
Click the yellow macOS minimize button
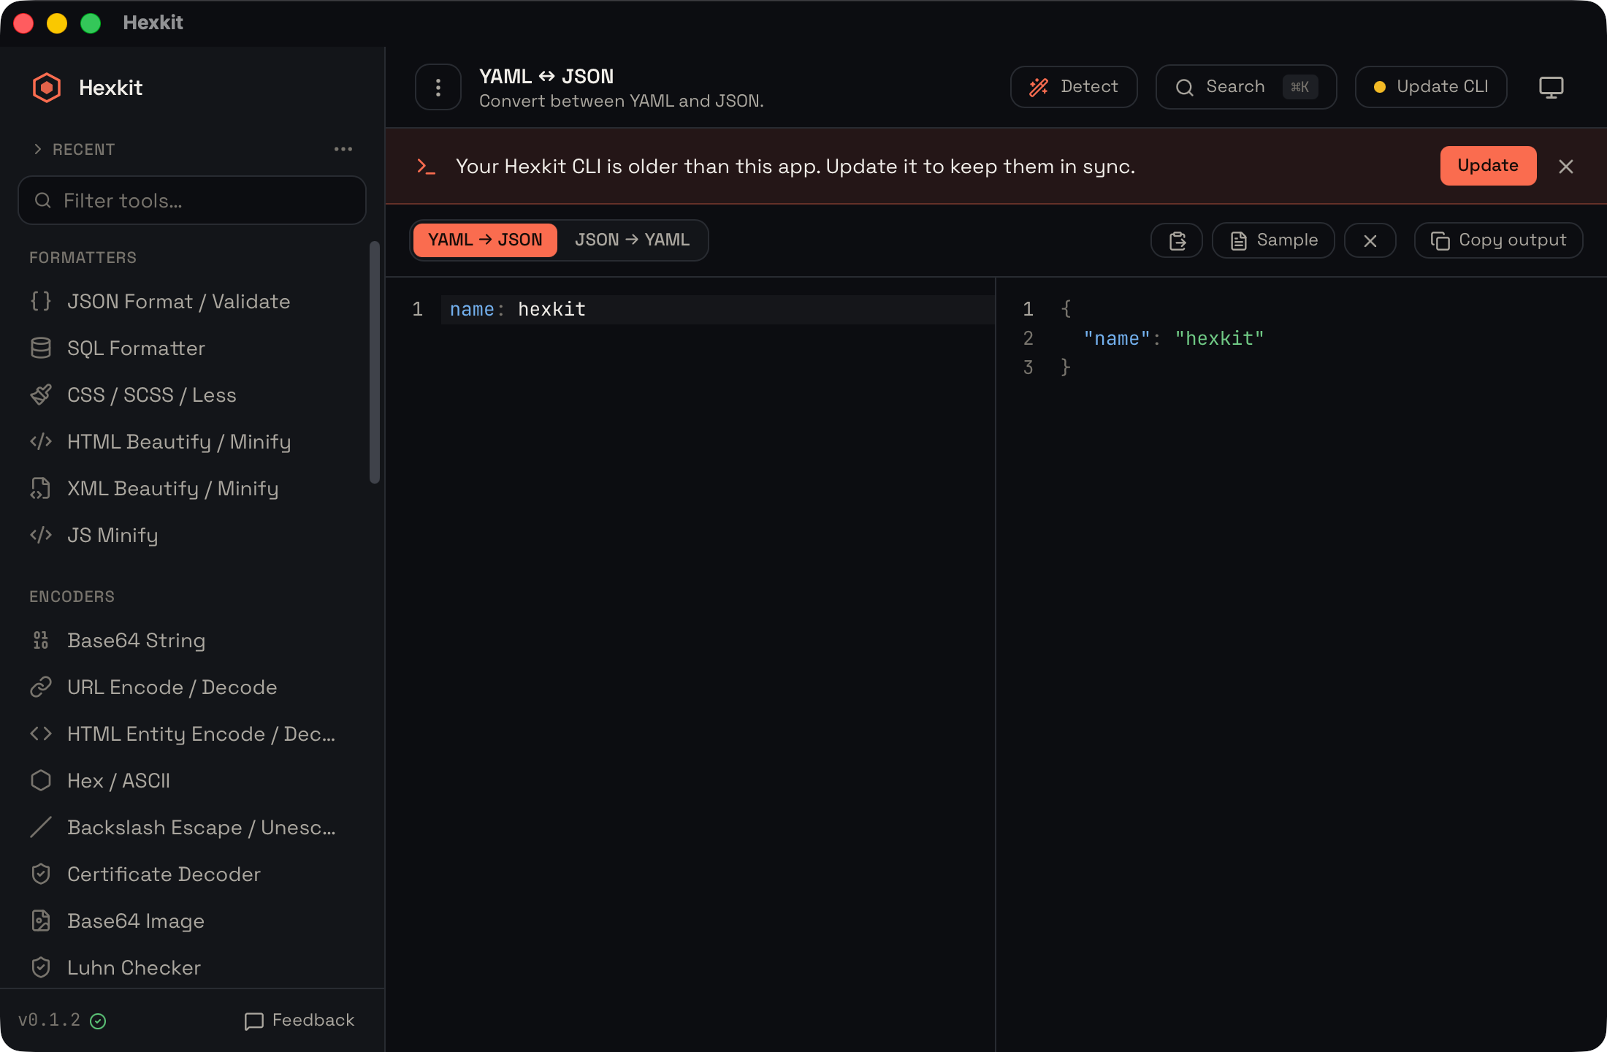pos(57,23)
